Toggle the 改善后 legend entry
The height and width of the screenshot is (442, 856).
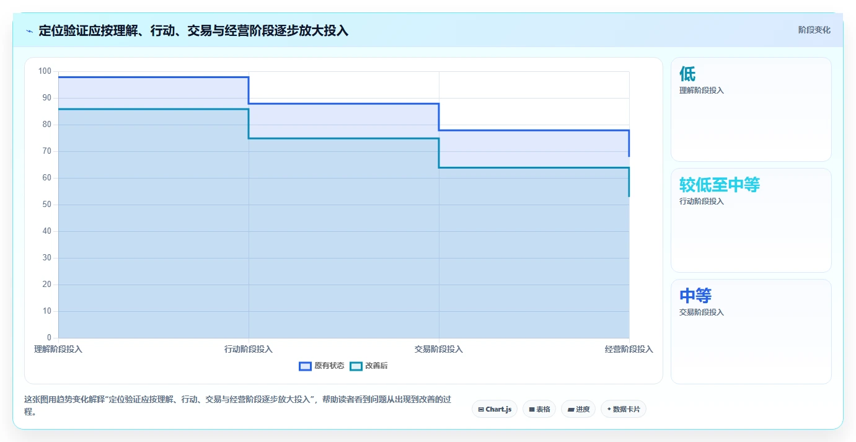[x=369, y=366]
